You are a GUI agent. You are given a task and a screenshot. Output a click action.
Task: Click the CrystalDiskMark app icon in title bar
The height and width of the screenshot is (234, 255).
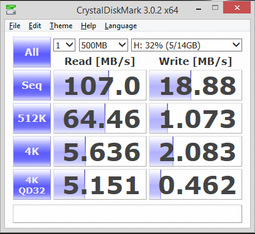coord(11,10)
